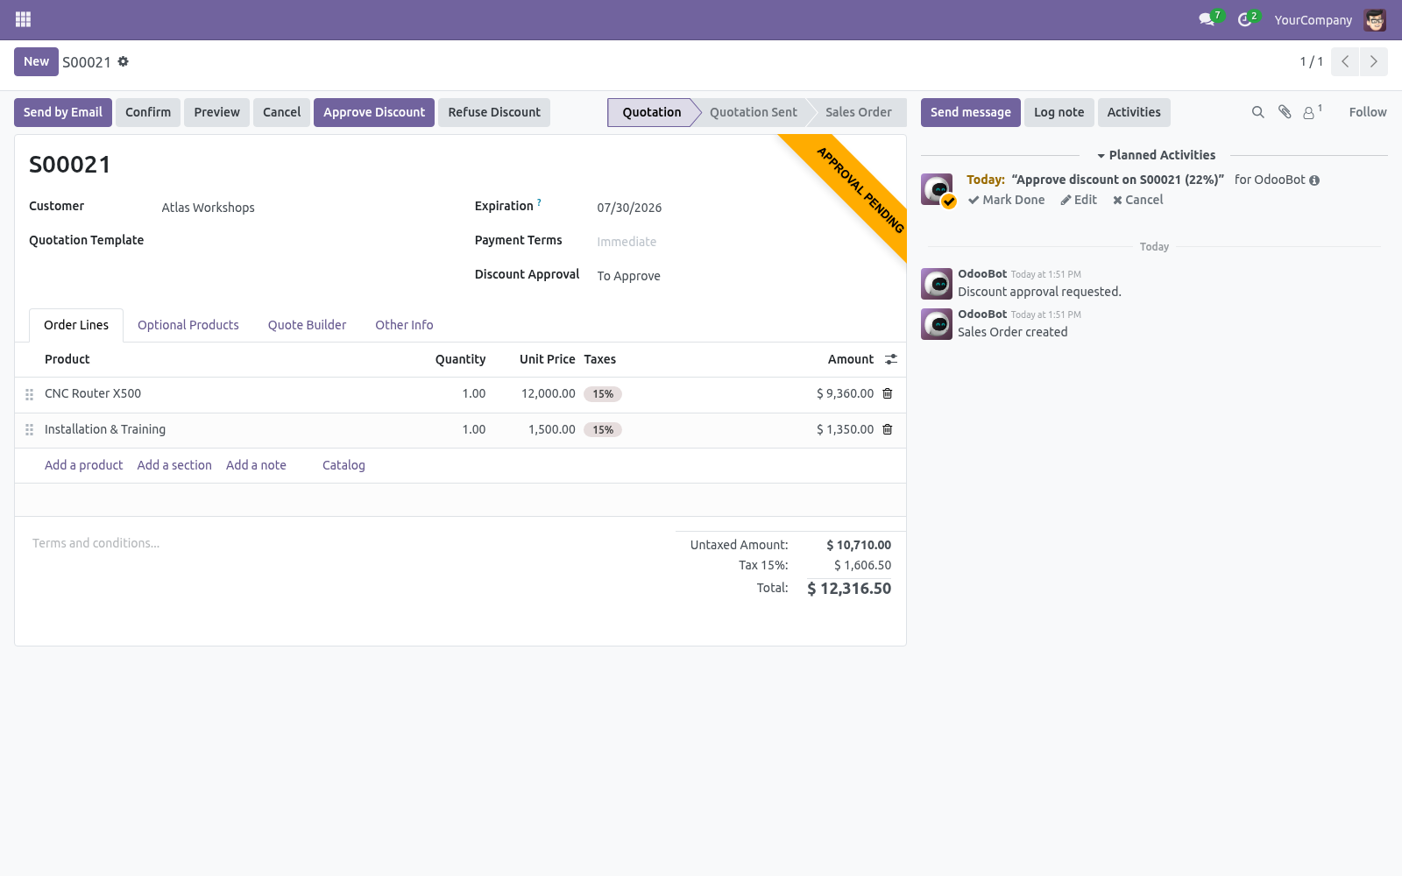
Task: Click the Refuse Discount button
Action: (x=494, y=112)
